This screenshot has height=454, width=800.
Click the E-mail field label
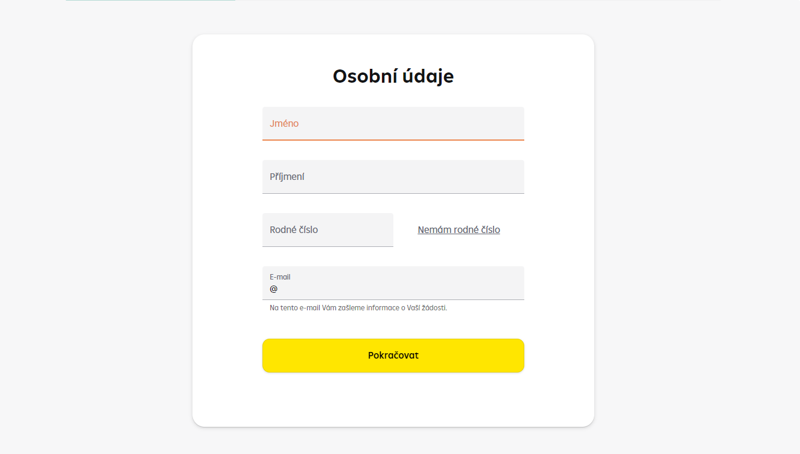[x=279, y=277]
